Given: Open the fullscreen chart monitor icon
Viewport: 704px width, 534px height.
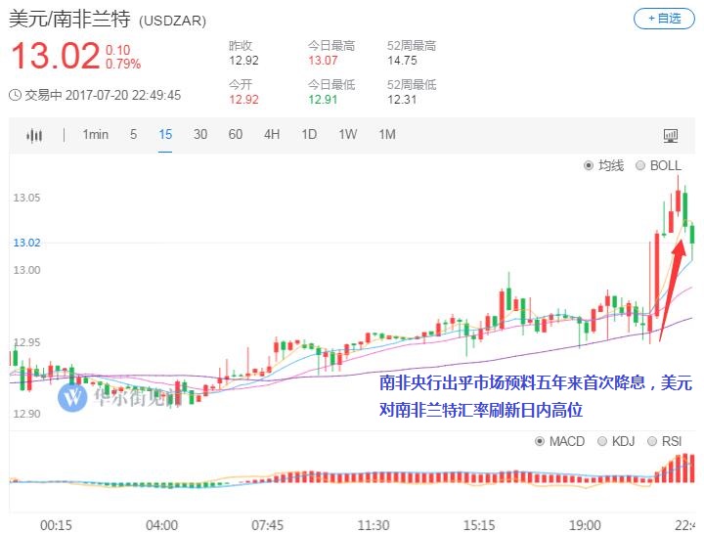Looking at the screenshot, I should (x=671, y=135).
